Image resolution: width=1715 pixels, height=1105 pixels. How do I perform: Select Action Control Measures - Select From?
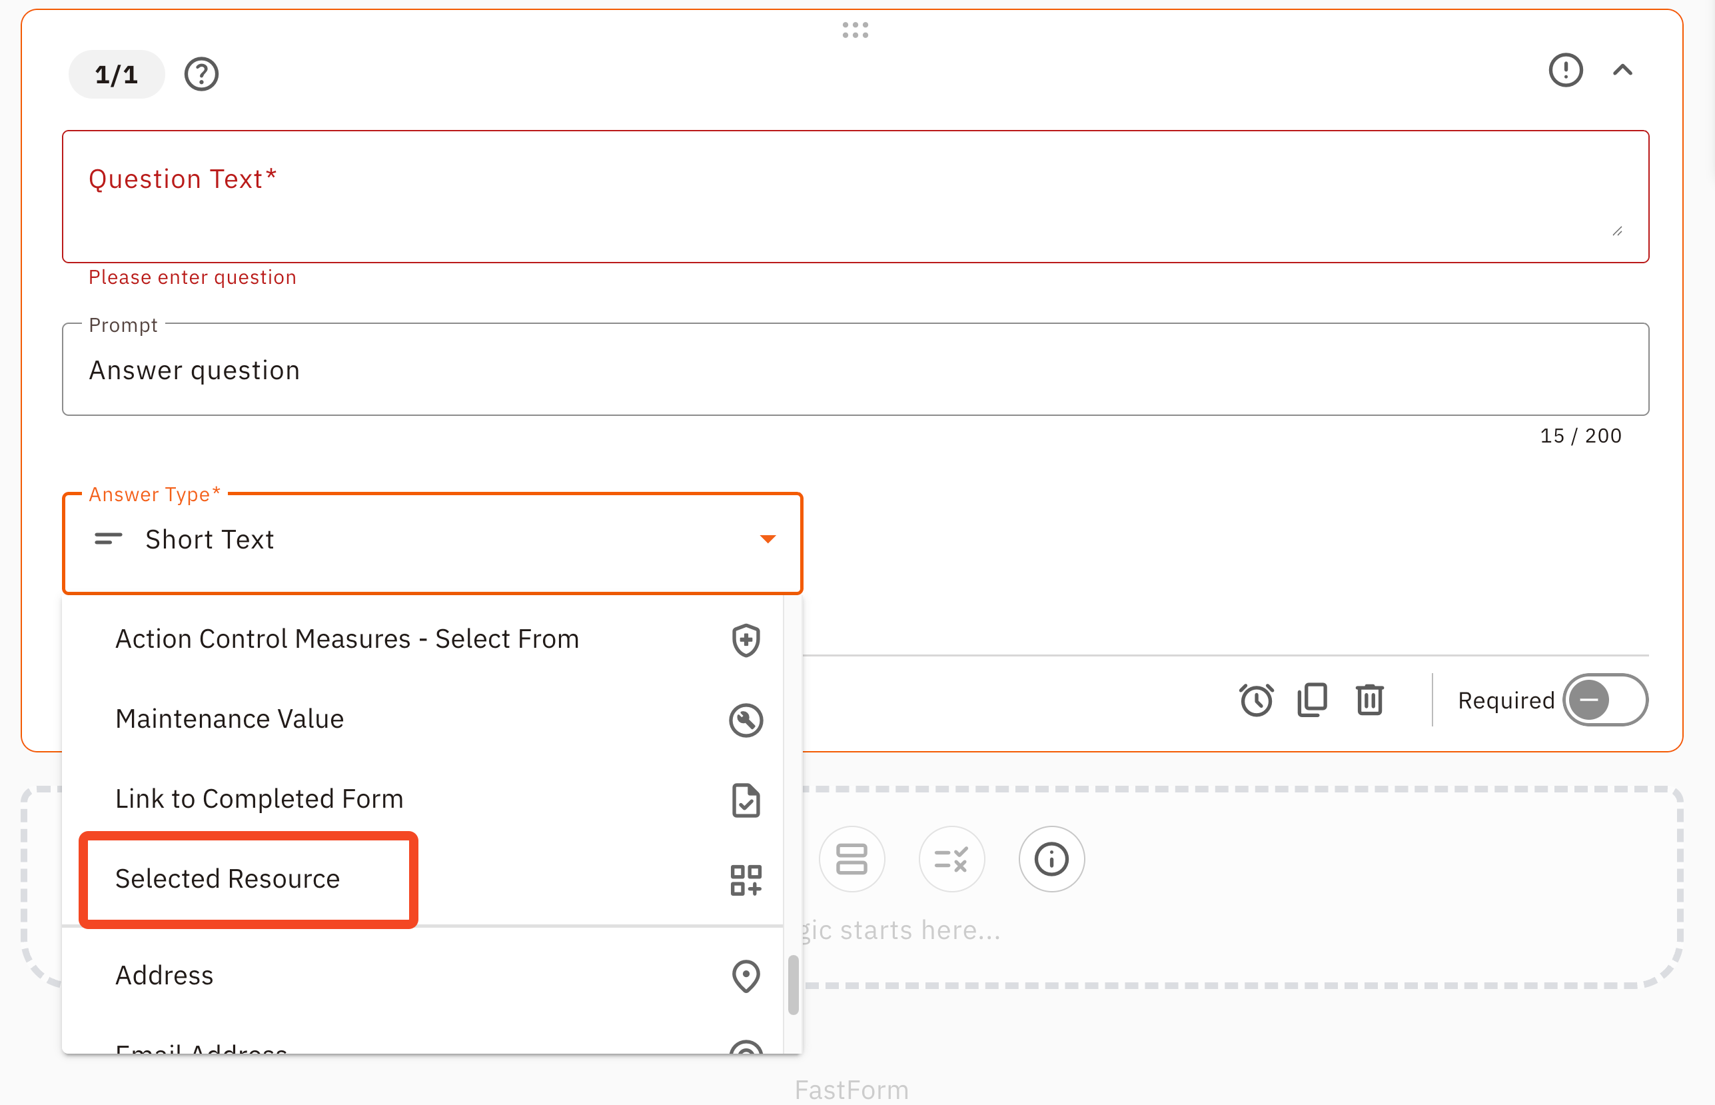tap(347, 638)
